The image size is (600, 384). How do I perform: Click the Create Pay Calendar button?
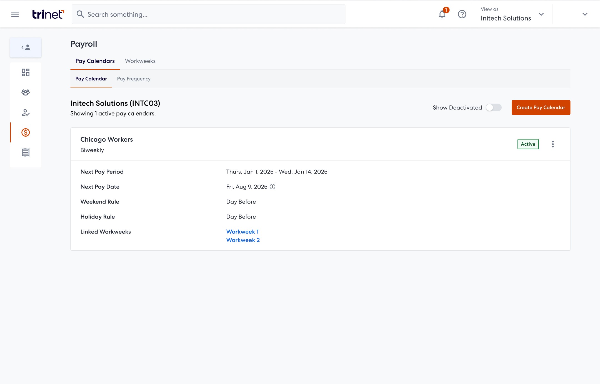(541, 107)
